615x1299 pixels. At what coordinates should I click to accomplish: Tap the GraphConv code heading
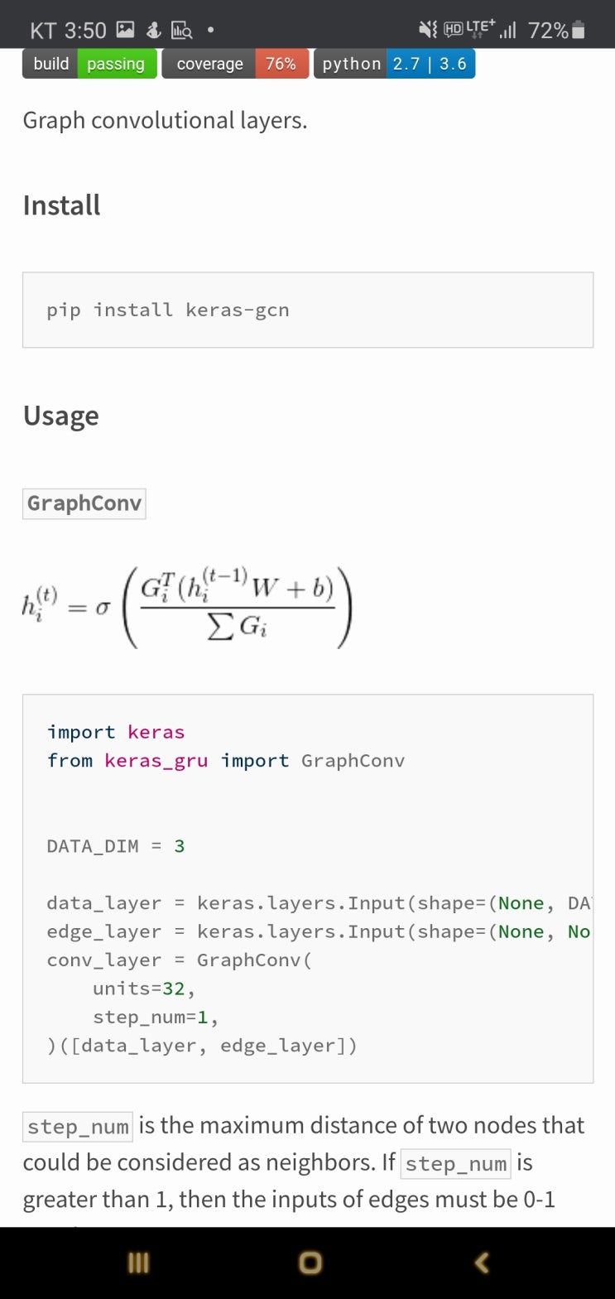point(84,503)
